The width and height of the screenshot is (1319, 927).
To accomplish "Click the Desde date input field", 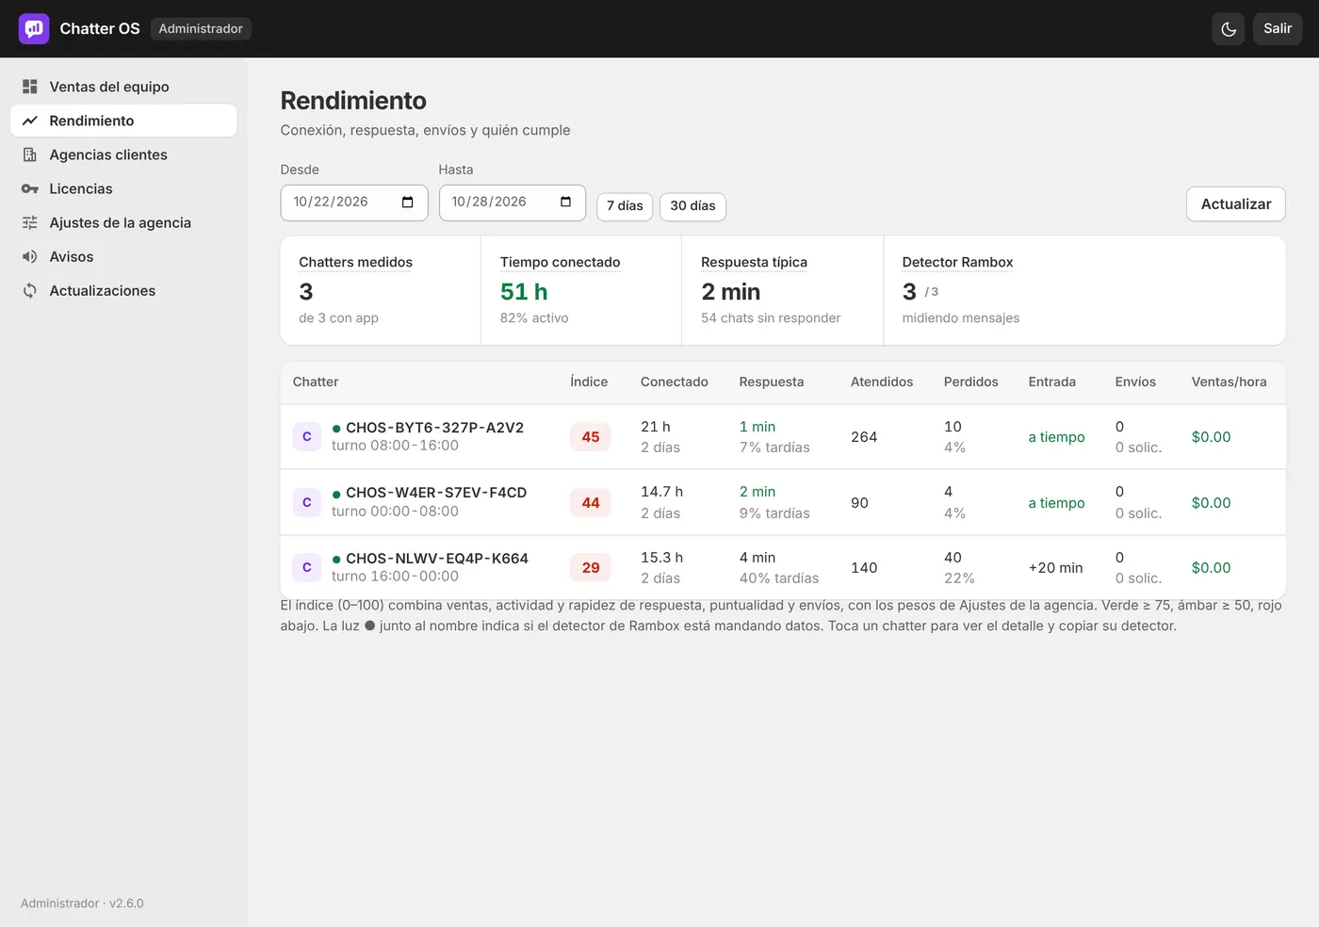I will click(x=354, y=203).
